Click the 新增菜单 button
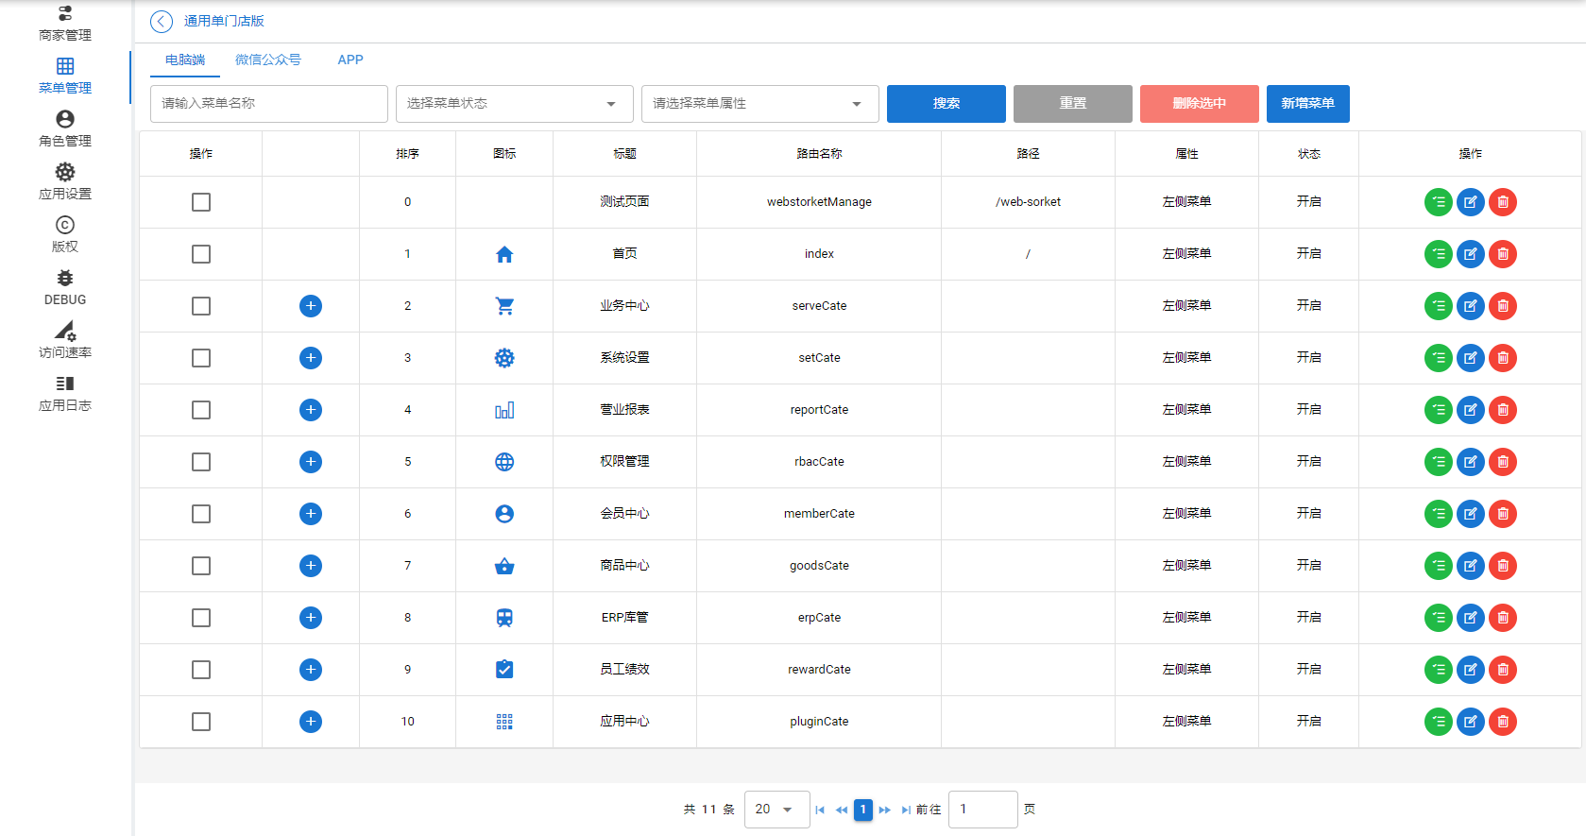Screen dimensions: 1586x836 pos(1308,104)
